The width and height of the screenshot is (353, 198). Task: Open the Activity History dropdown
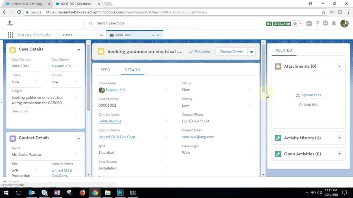(339, 138)
